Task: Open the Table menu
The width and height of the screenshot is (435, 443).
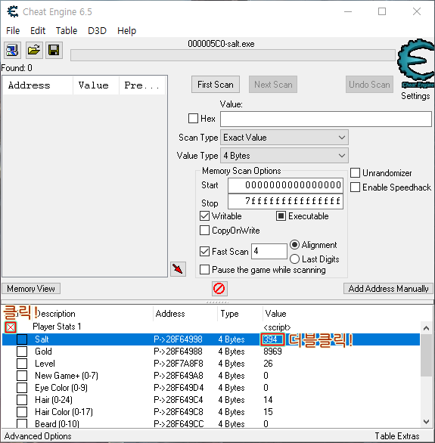Action: click(x=67, y=30)
